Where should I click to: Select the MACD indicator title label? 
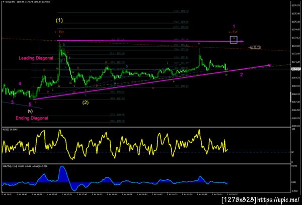point(25,166)
